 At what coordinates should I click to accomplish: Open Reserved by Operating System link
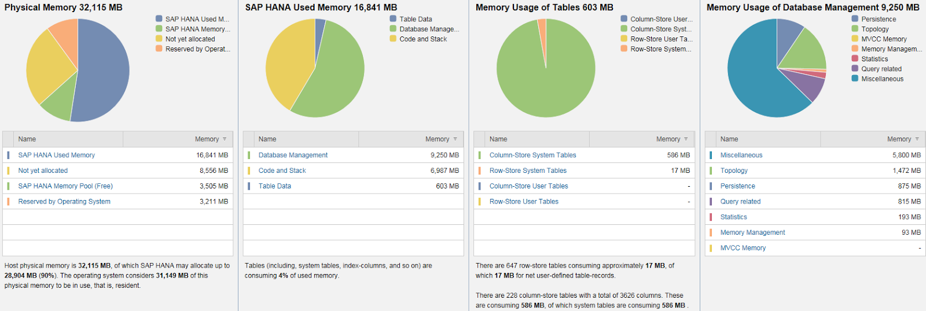click(64, 202)
